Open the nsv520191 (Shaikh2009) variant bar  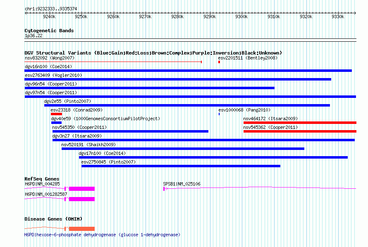(183, 149)
